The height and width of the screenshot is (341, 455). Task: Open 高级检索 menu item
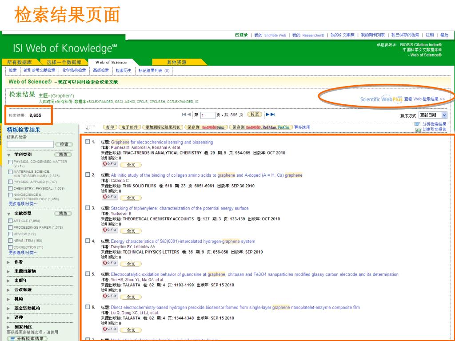(x=101, y=70)
